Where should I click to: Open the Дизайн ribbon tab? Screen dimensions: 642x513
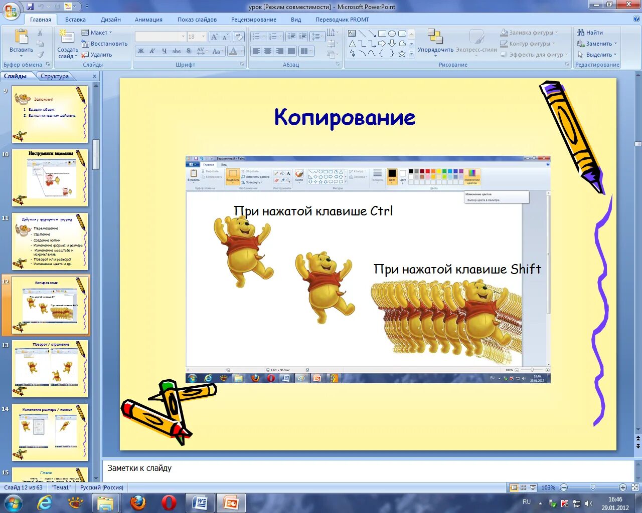[110, 20]
